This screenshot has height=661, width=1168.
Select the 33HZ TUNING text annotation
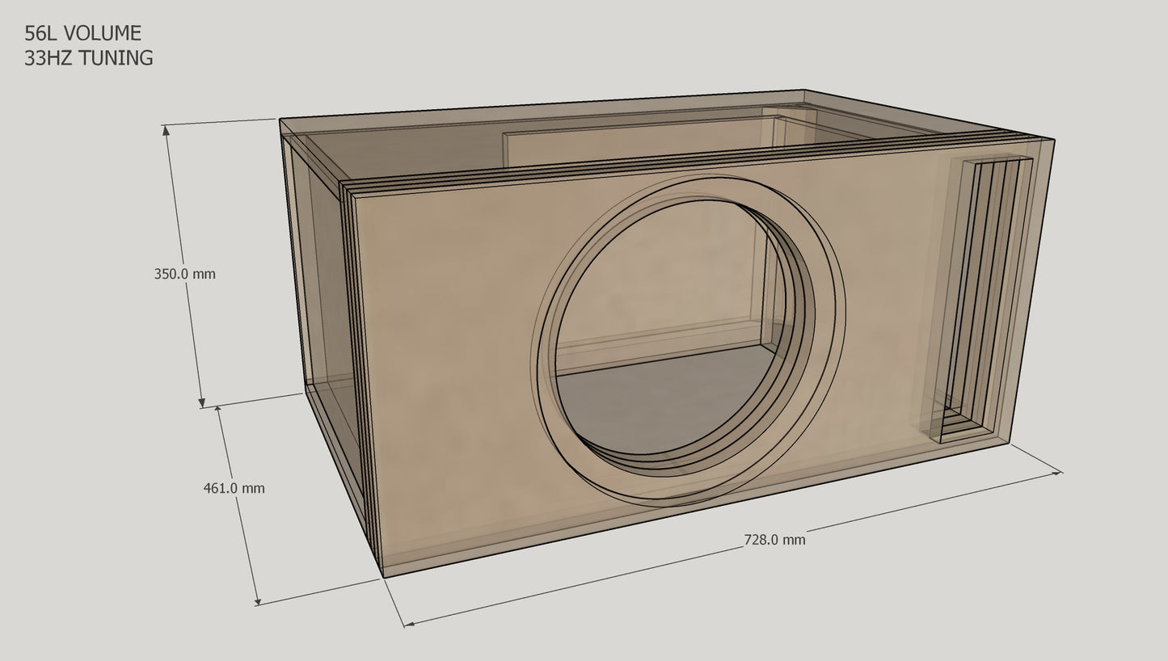(x=88, y=58)
